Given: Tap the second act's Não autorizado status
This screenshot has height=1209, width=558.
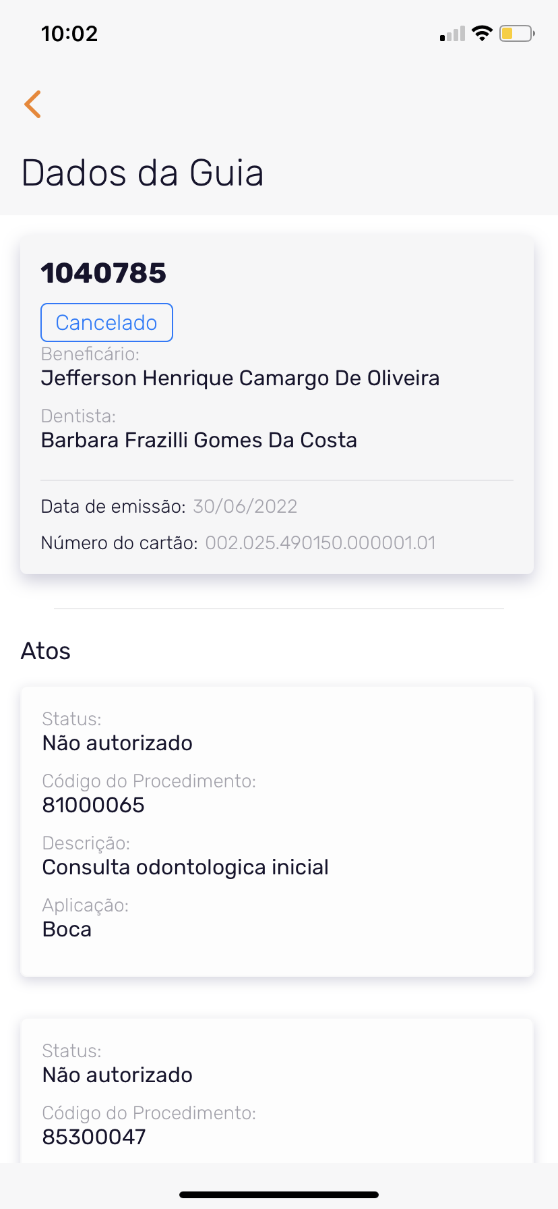Looking at the screenshot, I should tap(117, 1075).
